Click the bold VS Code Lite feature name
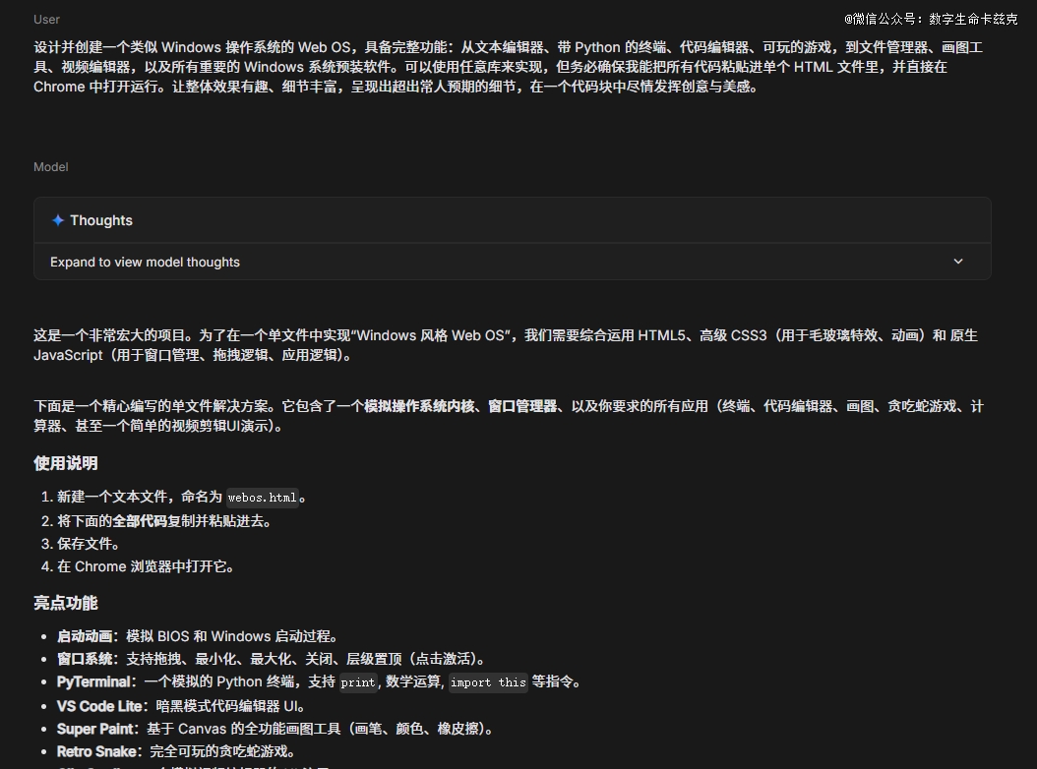Image resolution: width=1037 pixels, height=769 pixels. [x=97, y=705]
